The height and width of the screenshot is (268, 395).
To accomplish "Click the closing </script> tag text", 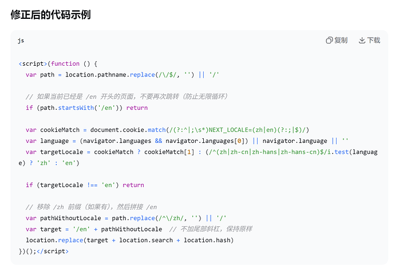I will coord(53,251).
